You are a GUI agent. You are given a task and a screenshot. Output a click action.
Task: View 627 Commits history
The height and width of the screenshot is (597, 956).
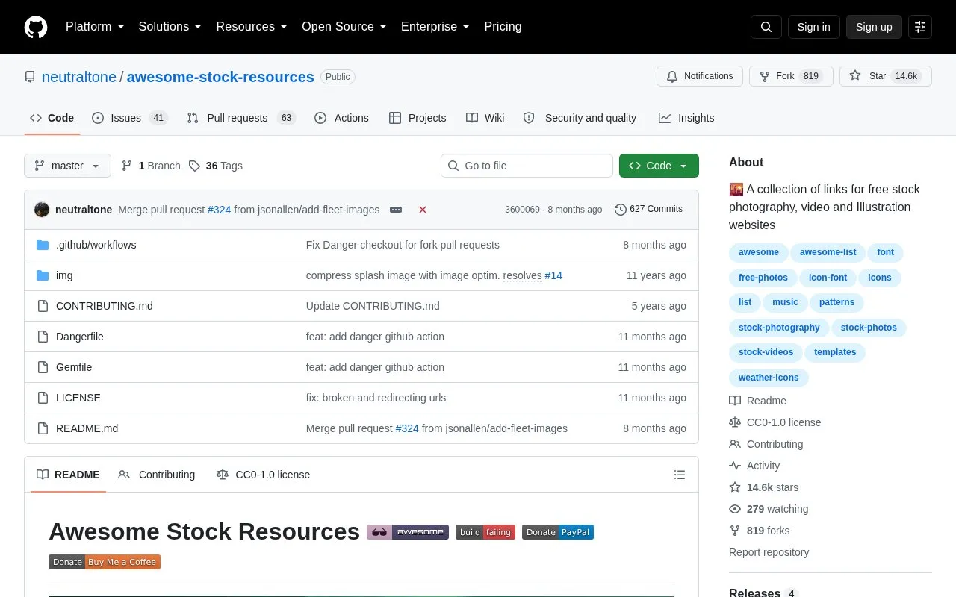tap(648, 209)
